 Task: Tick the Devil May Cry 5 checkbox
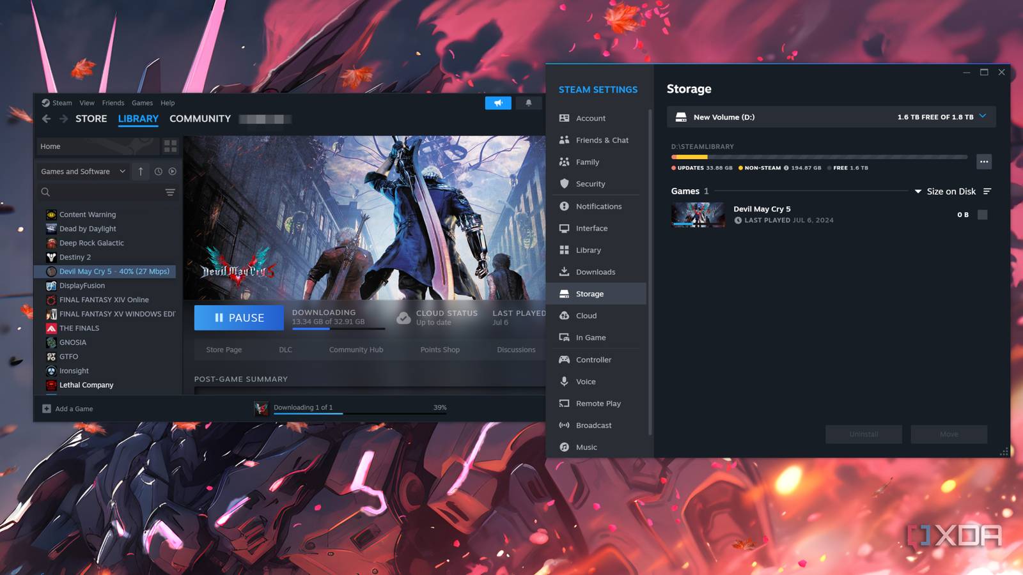pyautogui.click(x=983, y=215)
